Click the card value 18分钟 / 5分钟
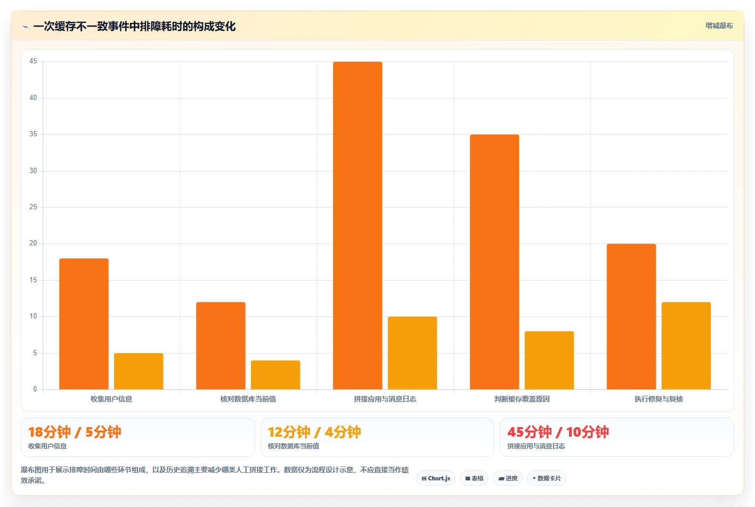Screen dimensions: 755x507 [75, 432]
